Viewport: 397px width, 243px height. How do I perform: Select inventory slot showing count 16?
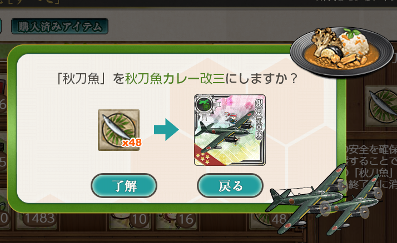tap(177, 219)
